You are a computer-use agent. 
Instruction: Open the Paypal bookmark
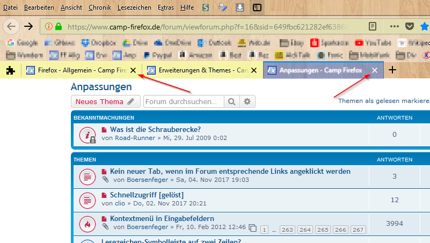tap(158, 55)
